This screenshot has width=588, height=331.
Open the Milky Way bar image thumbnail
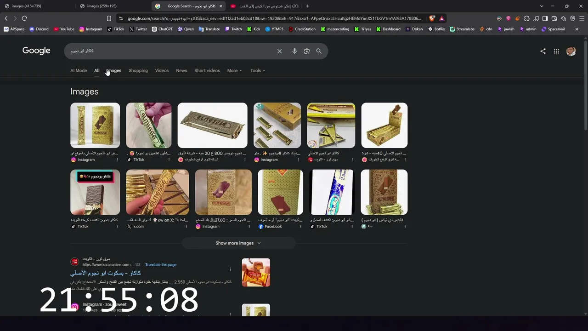pyautogui.click(x=332, y=192)
